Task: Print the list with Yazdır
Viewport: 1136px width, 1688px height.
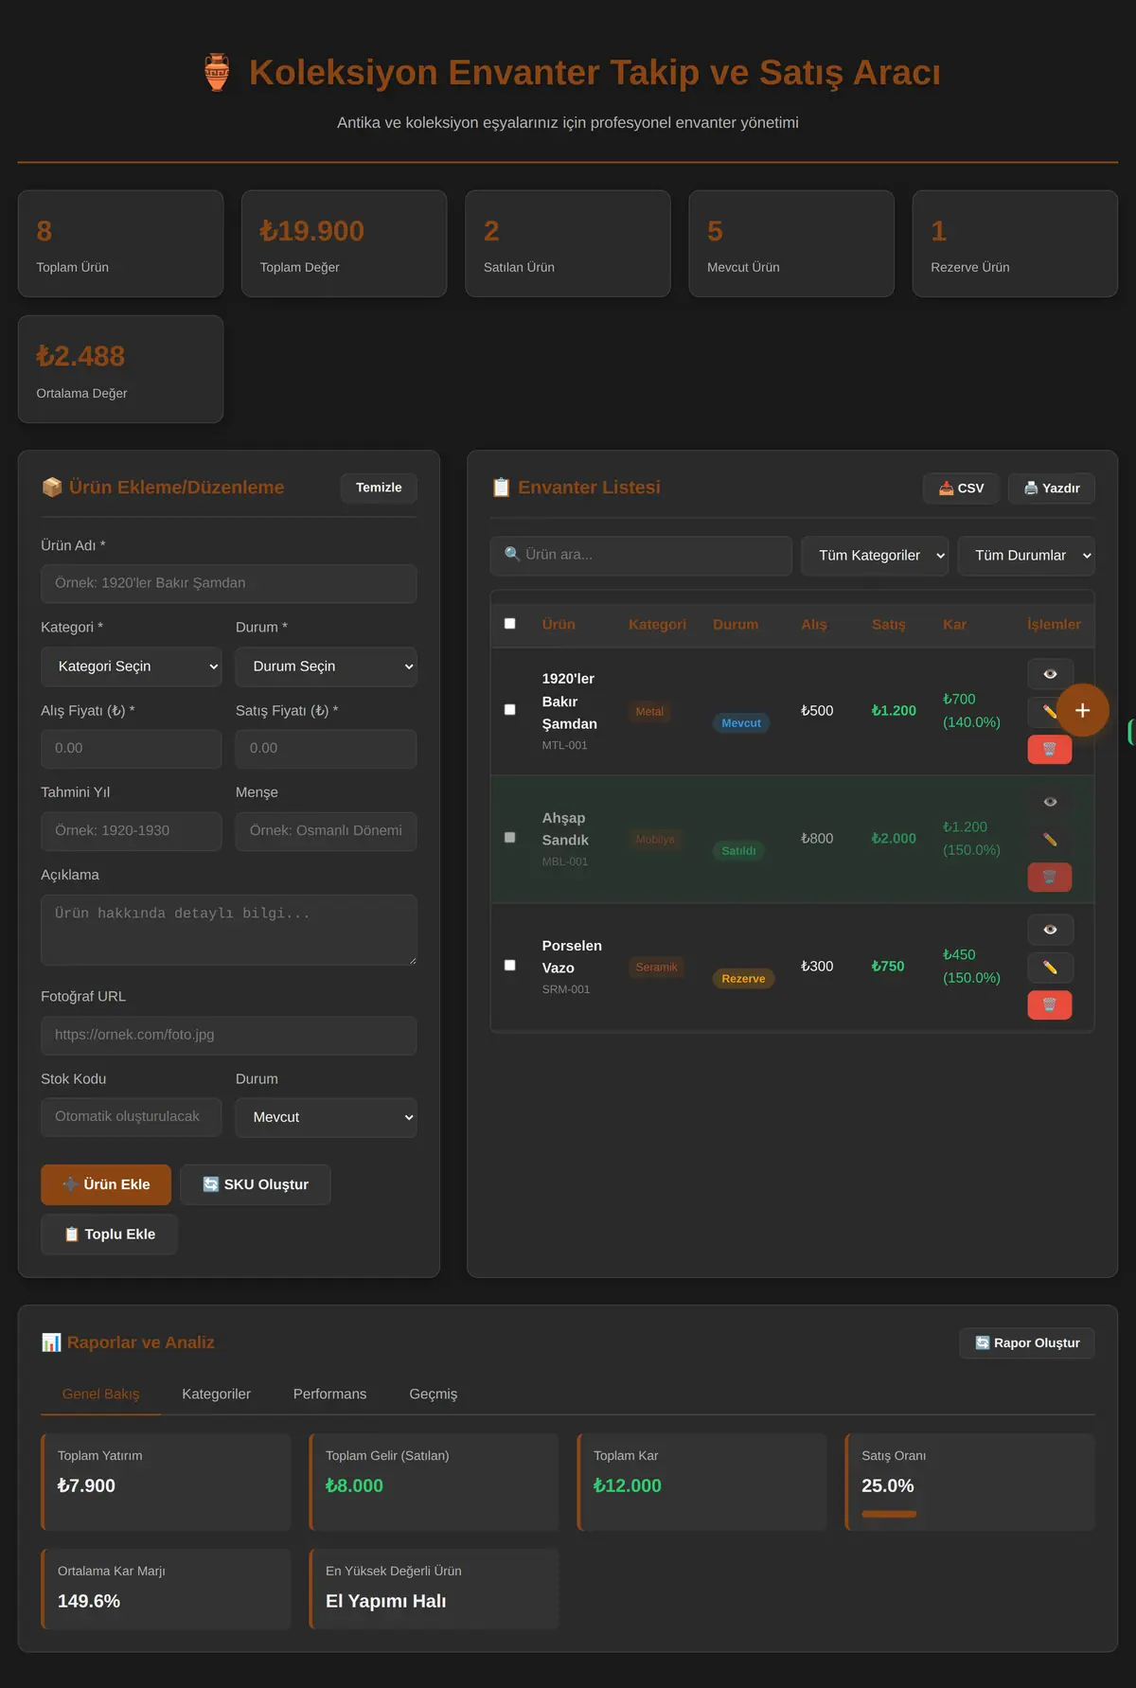Action: (x=1052, y=489)
